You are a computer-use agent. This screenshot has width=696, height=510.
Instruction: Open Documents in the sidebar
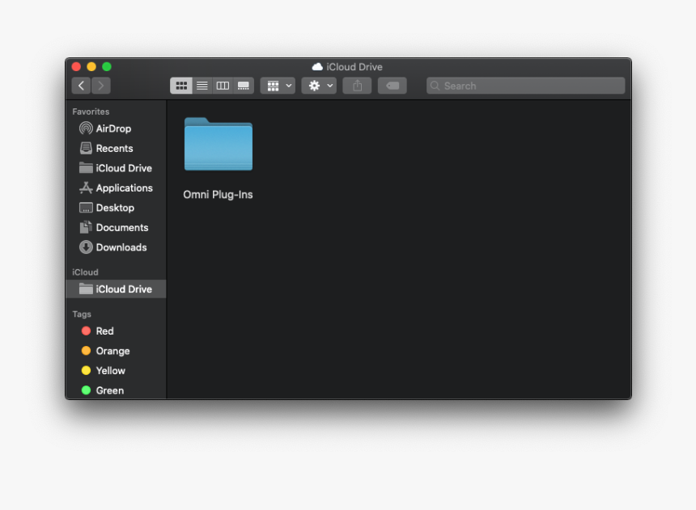coord(117,227)
